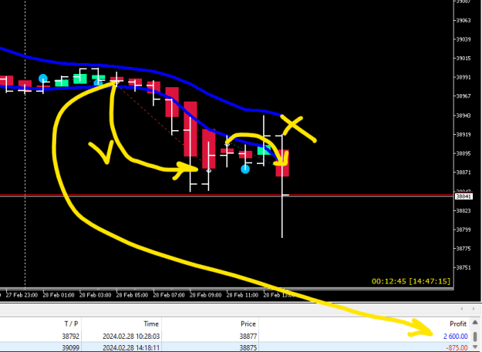
Task: Select the T/P cell 39099
Action: (x=70, y=348)
